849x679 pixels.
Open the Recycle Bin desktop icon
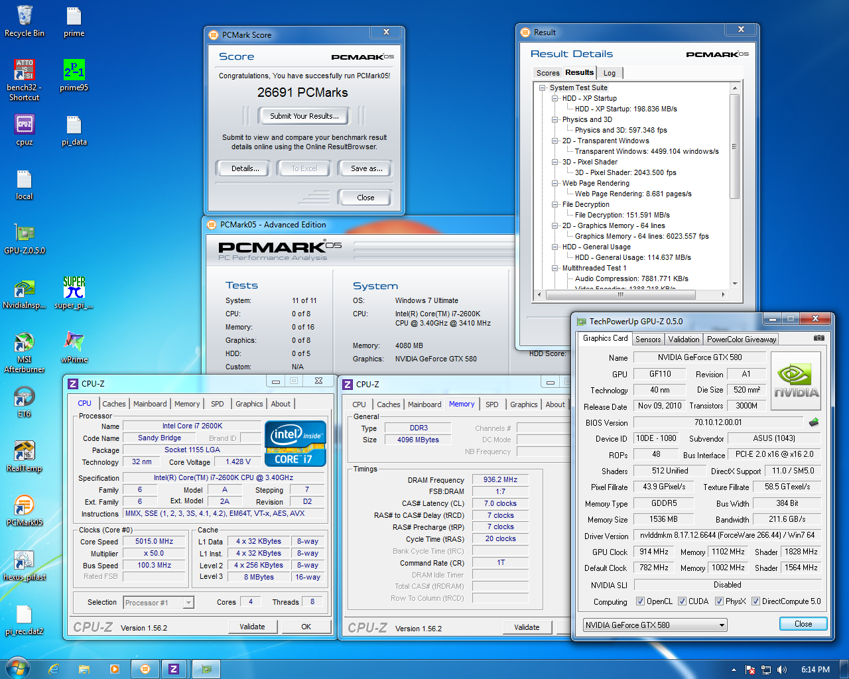coord(25,21)
